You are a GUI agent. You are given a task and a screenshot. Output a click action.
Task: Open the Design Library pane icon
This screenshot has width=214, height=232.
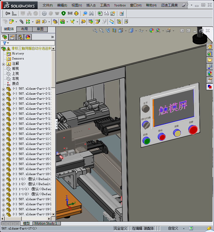210,53
